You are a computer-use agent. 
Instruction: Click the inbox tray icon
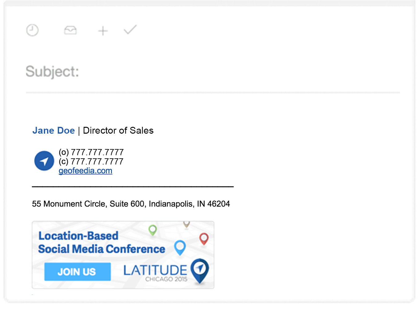(x=70, y=30)
